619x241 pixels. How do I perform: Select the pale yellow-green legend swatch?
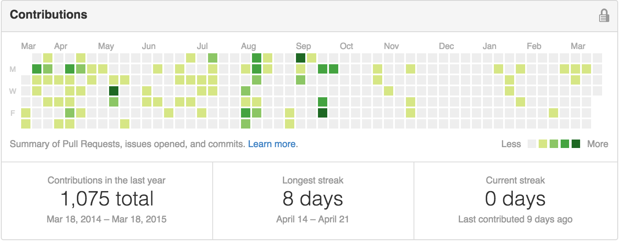coord(543,144)
